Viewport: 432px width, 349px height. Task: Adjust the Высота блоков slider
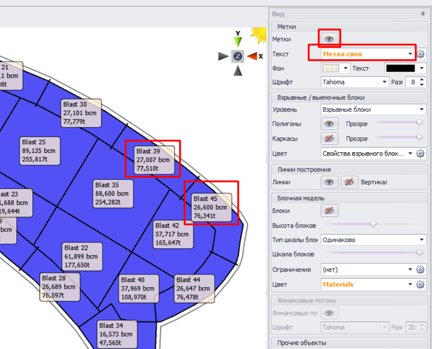pos(373,224)
